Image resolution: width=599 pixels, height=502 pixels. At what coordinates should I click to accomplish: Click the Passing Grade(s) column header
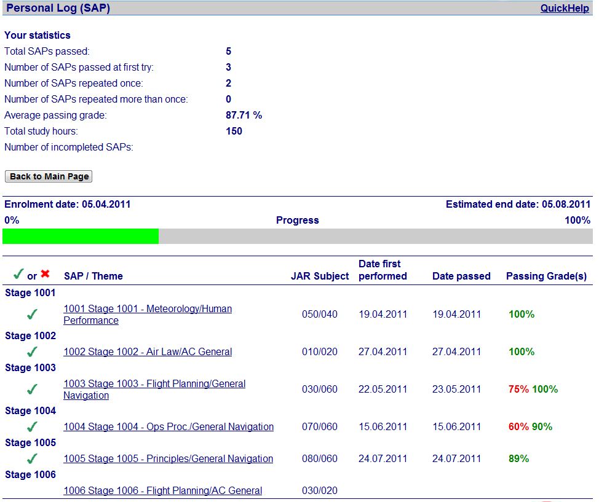(x=546, y=276)
